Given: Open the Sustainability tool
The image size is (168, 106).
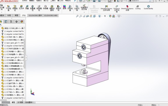Looking at the screenshot, I should [x=148, y=7].
